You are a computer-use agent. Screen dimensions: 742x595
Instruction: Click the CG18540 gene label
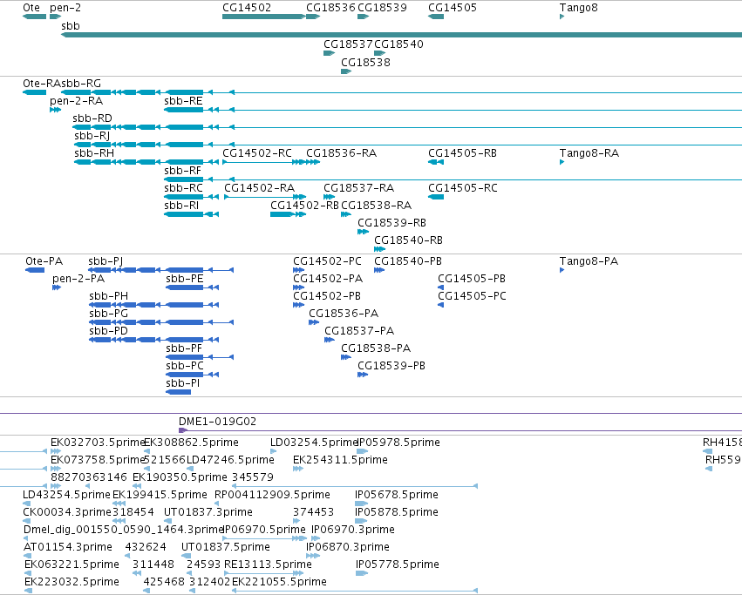399,44
